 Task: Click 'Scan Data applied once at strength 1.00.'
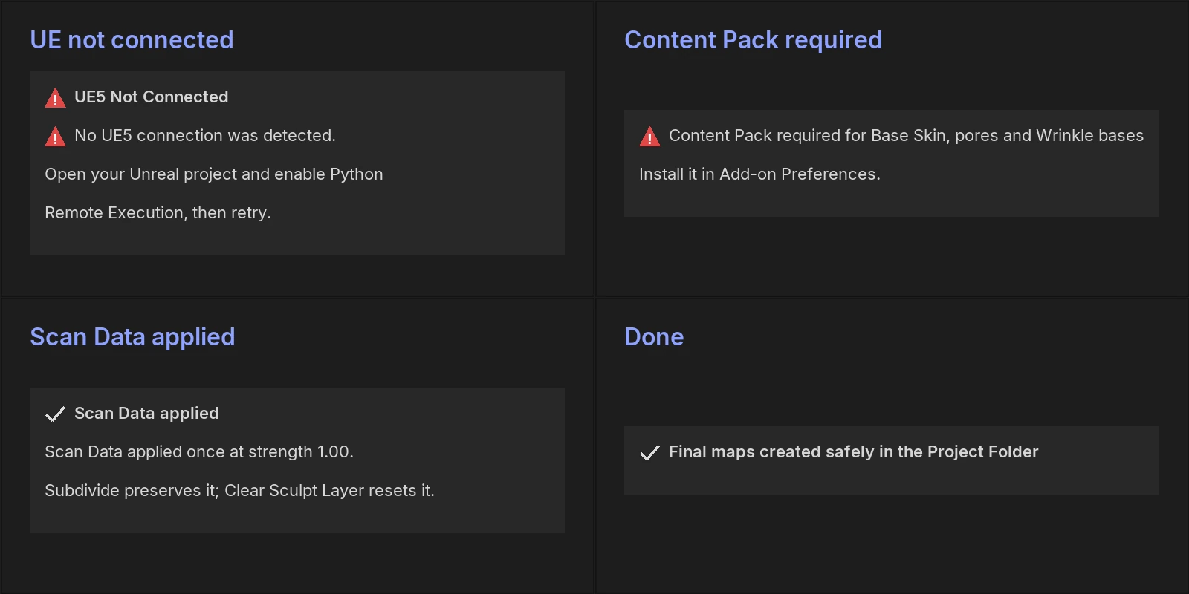199,452
